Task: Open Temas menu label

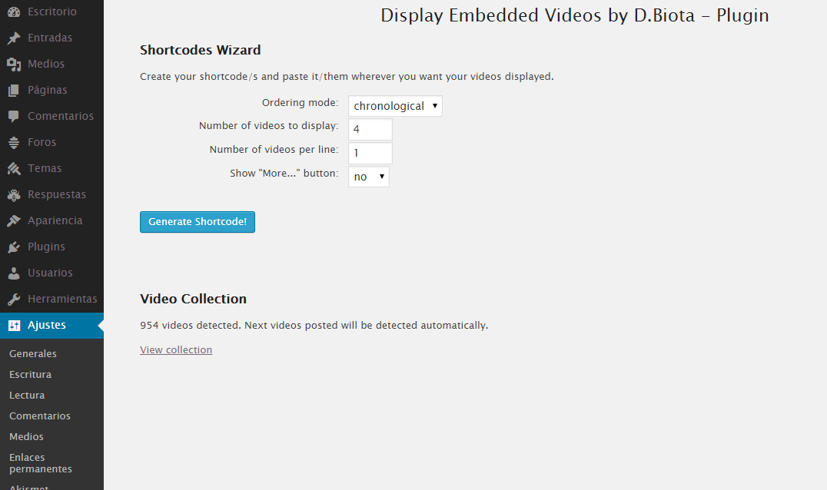Action: click(x=45, y=169)
